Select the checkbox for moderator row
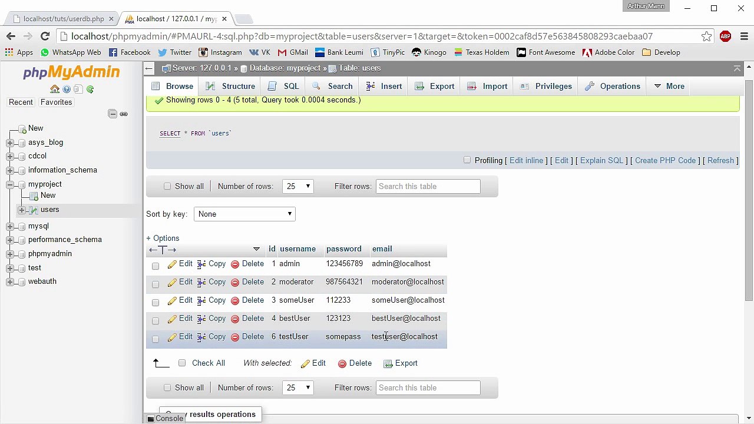754x424 pixels. click(156, 284)
